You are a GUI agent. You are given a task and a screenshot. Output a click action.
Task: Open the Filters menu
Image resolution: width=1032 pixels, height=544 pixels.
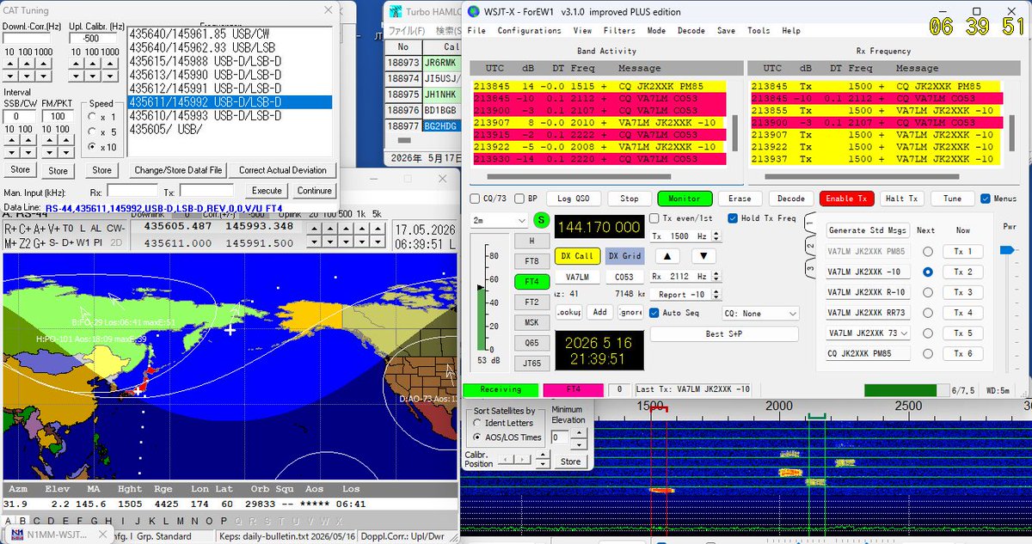tap(619, 31)
